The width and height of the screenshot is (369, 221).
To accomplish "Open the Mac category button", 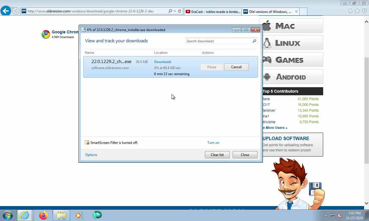I will coord(291,26).
